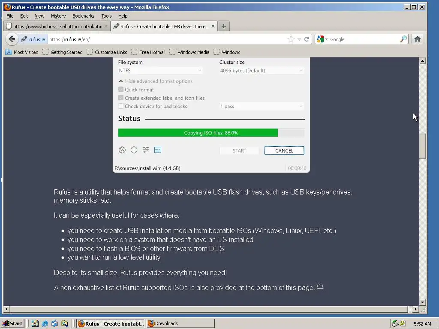Reload the page with the refresh icon
Viewport: 439px width, 329px height.
click(x=307, y=39)
